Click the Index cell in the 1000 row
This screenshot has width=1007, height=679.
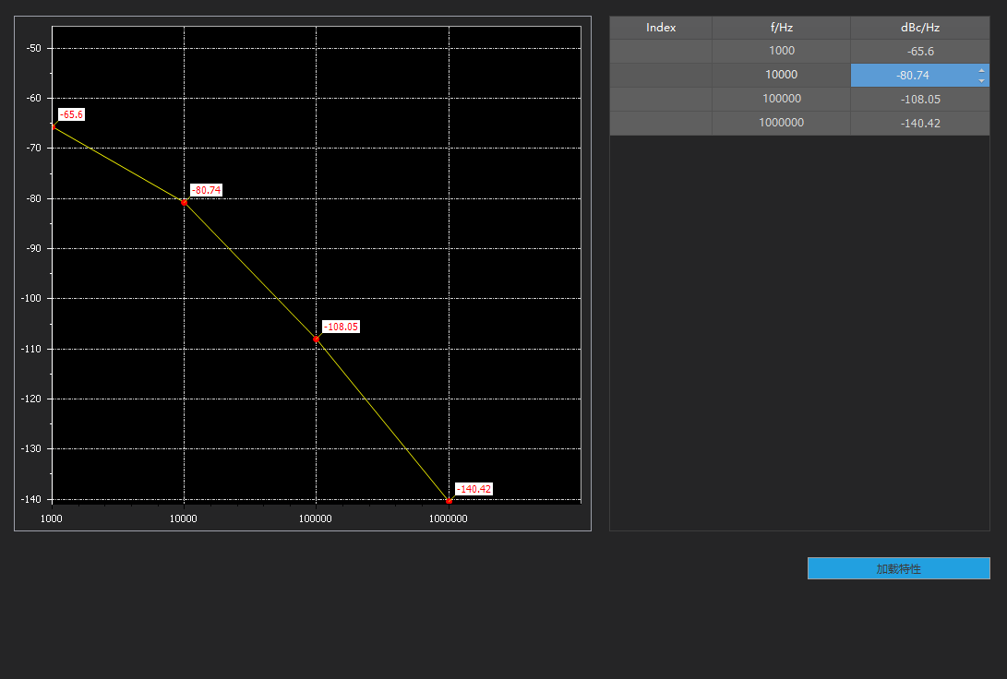661,52
